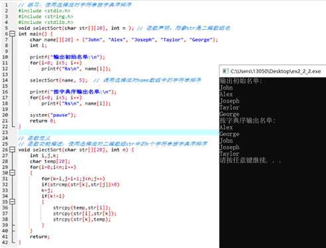
Task: Click strcpy(temp,str[i]) statement
Action: 81,208
